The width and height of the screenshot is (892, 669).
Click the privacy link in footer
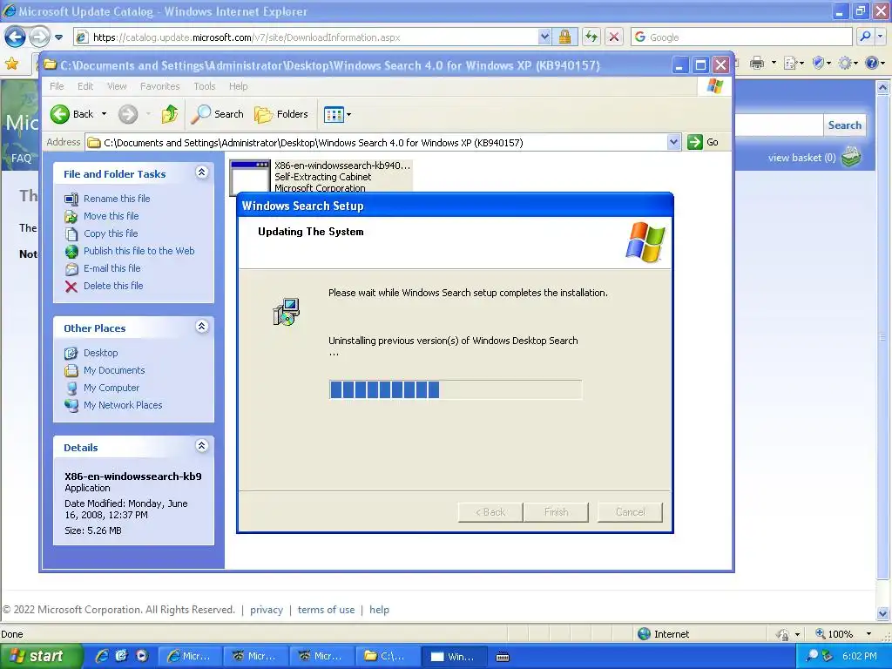point(267,610)
